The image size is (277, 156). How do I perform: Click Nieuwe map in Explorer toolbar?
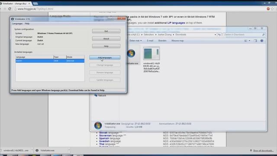pyautogui.click(x=177, y=41)
